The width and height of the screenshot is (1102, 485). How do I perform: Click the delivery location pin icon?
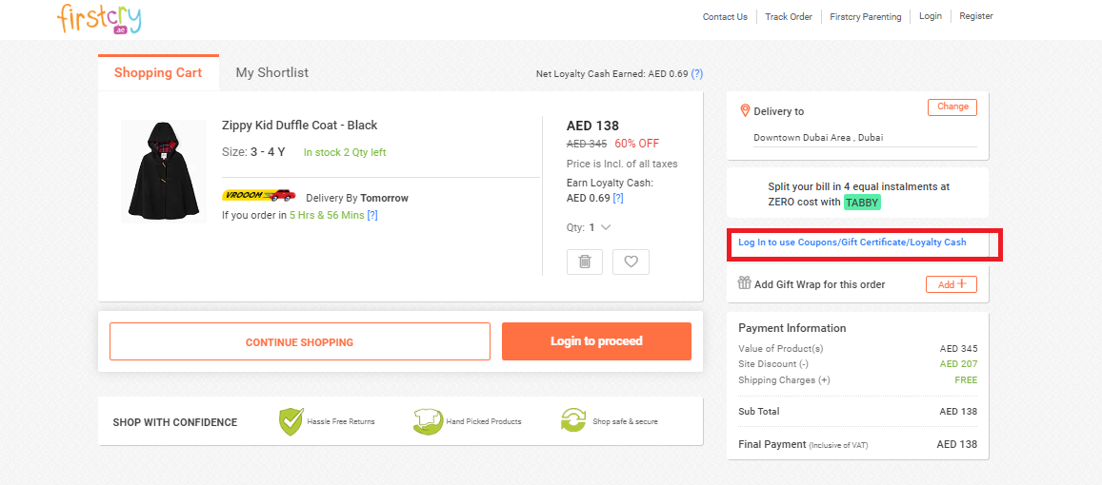[x=745, y=110]
